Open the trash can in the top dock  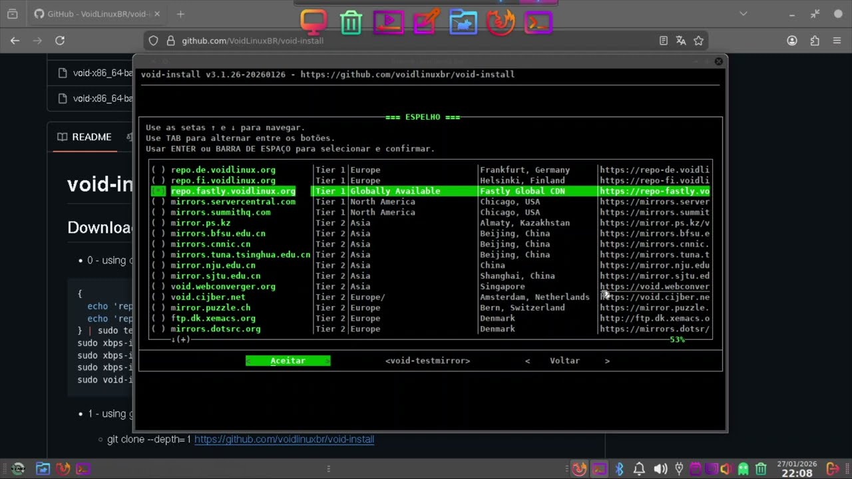click(351, 23)
